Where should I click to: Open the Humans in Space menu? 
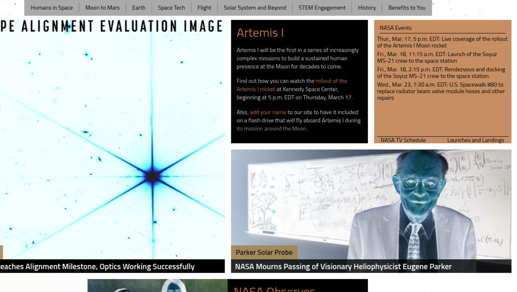52,8
